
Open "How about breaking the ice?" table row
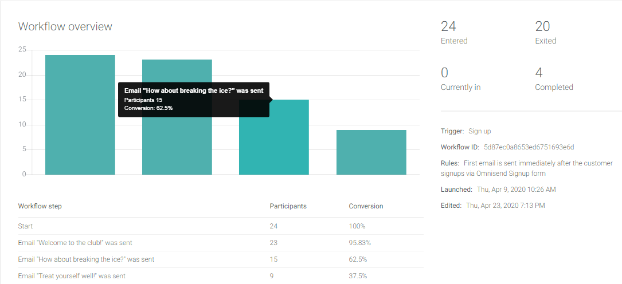86,259
